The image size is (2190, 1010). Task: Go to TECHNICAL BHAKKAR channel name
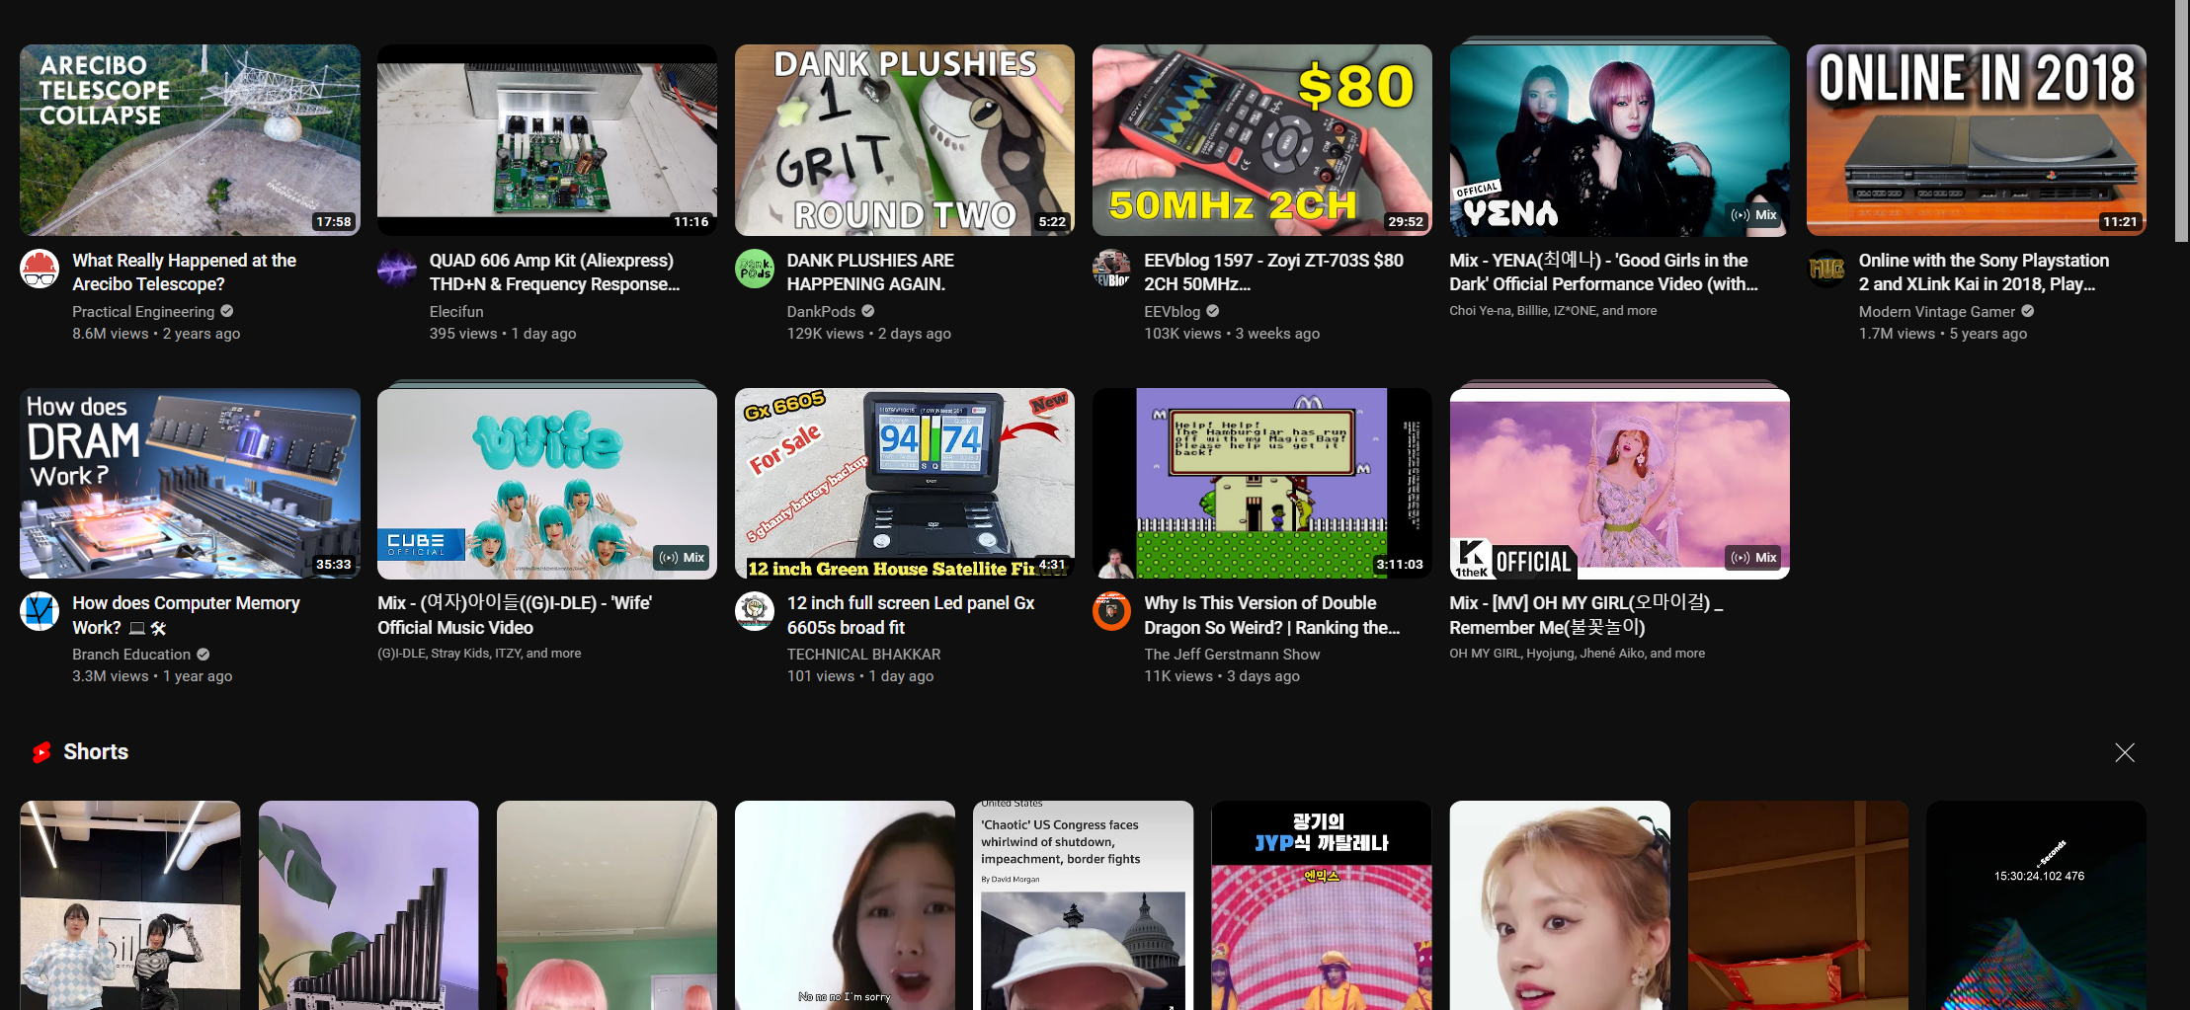click(863, 654)
